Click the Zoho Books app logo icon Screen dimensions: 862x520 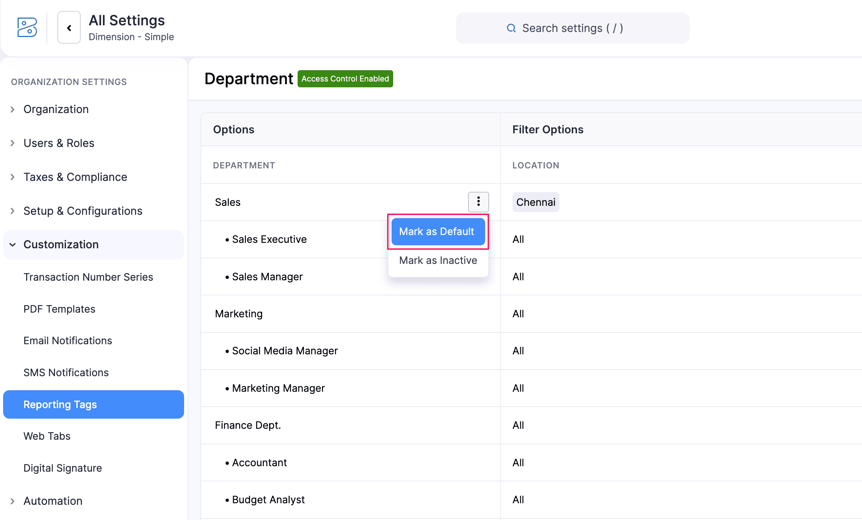[x=27, y=28]
